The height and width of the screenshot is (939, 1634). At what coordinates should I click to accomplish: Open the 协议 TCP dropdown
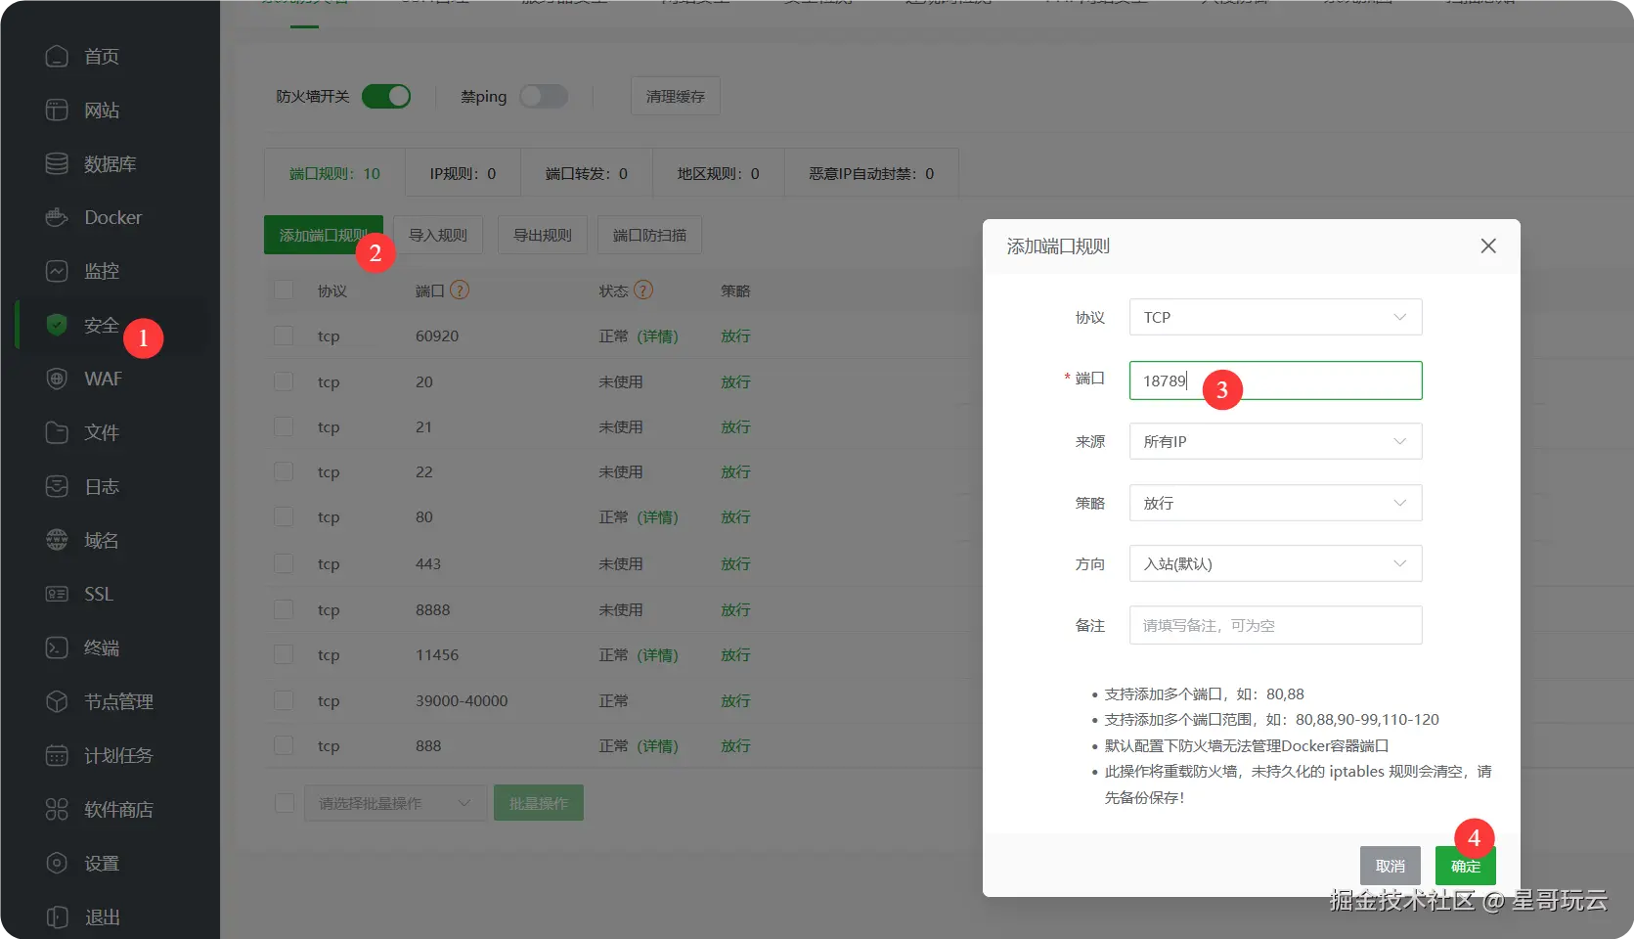[1275, 317]
